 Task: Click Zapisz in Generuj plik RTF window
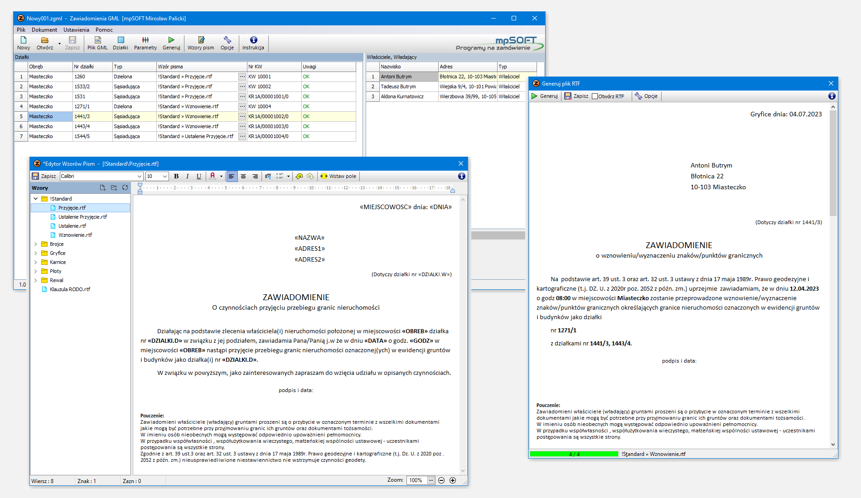576,96
